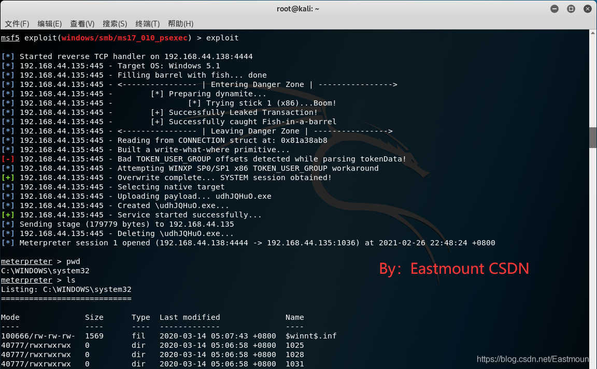Click the windows/smb/ms17_010_psexec module name
The width and height of the screenshot is (597, 369).
(124, 38)
